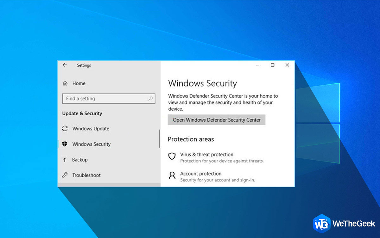Open Windows Defender Security Center
380x238 pixels.
[x=217, y=120]
